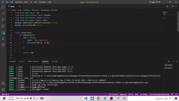Maximize the terminal panel size
179x101 pixels.
(174, 61)
